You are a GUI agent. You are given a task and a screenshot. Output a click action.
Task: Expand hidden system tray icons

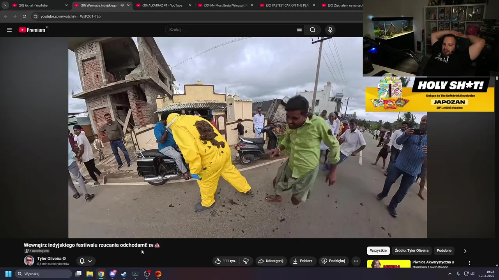click(x=449, y=274)
